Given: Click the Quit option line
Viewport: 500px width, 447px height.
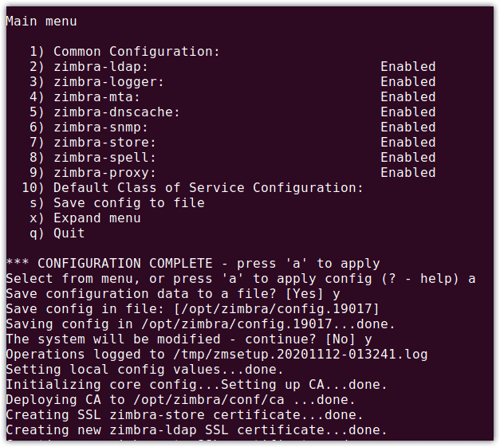Looking at the screenshot, I should (57, 233).
